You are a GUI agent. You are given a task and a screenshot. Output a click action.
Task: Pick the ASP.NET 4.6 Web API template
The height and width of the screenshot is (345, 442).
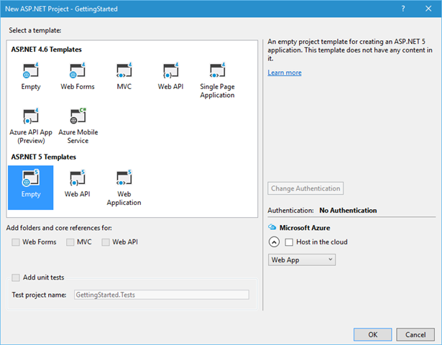[x=171, y=72]
